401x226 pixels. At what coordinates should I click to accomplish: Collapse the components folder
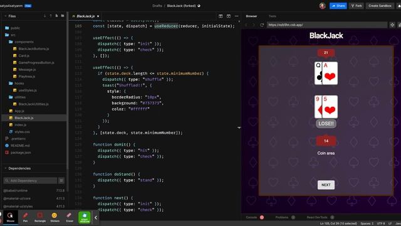pos(24,42)
